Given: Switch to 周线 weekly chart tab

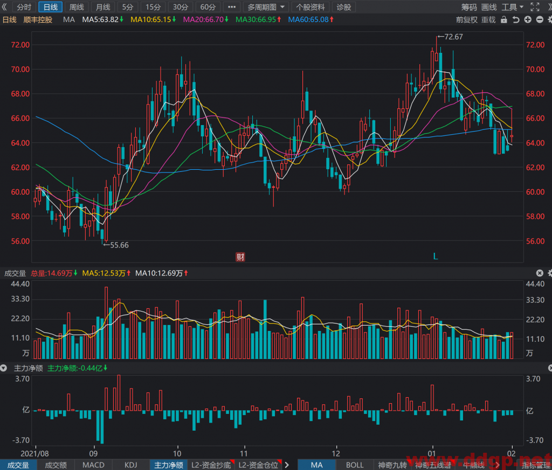Looking at the screenshot, I should (x=77, y=7).
